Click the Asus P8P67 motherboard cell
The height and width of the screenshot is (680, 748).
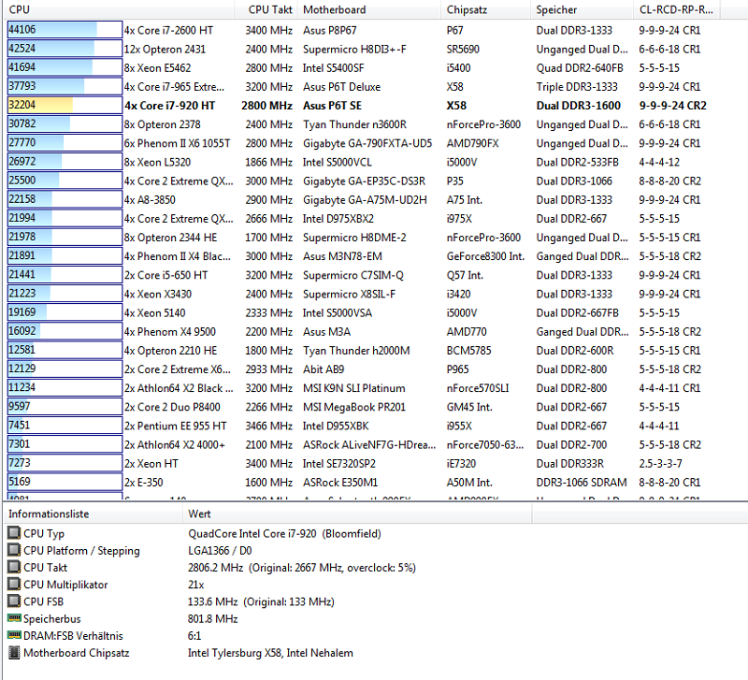(330, 30)
